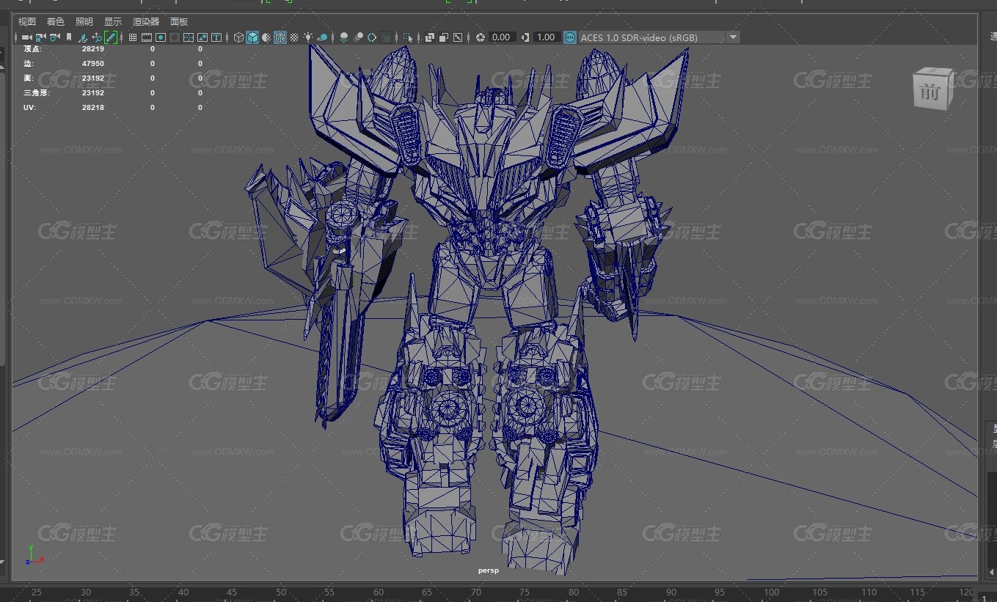
Task: Click the Gamma value field 1.00
Action: (547, 37)
